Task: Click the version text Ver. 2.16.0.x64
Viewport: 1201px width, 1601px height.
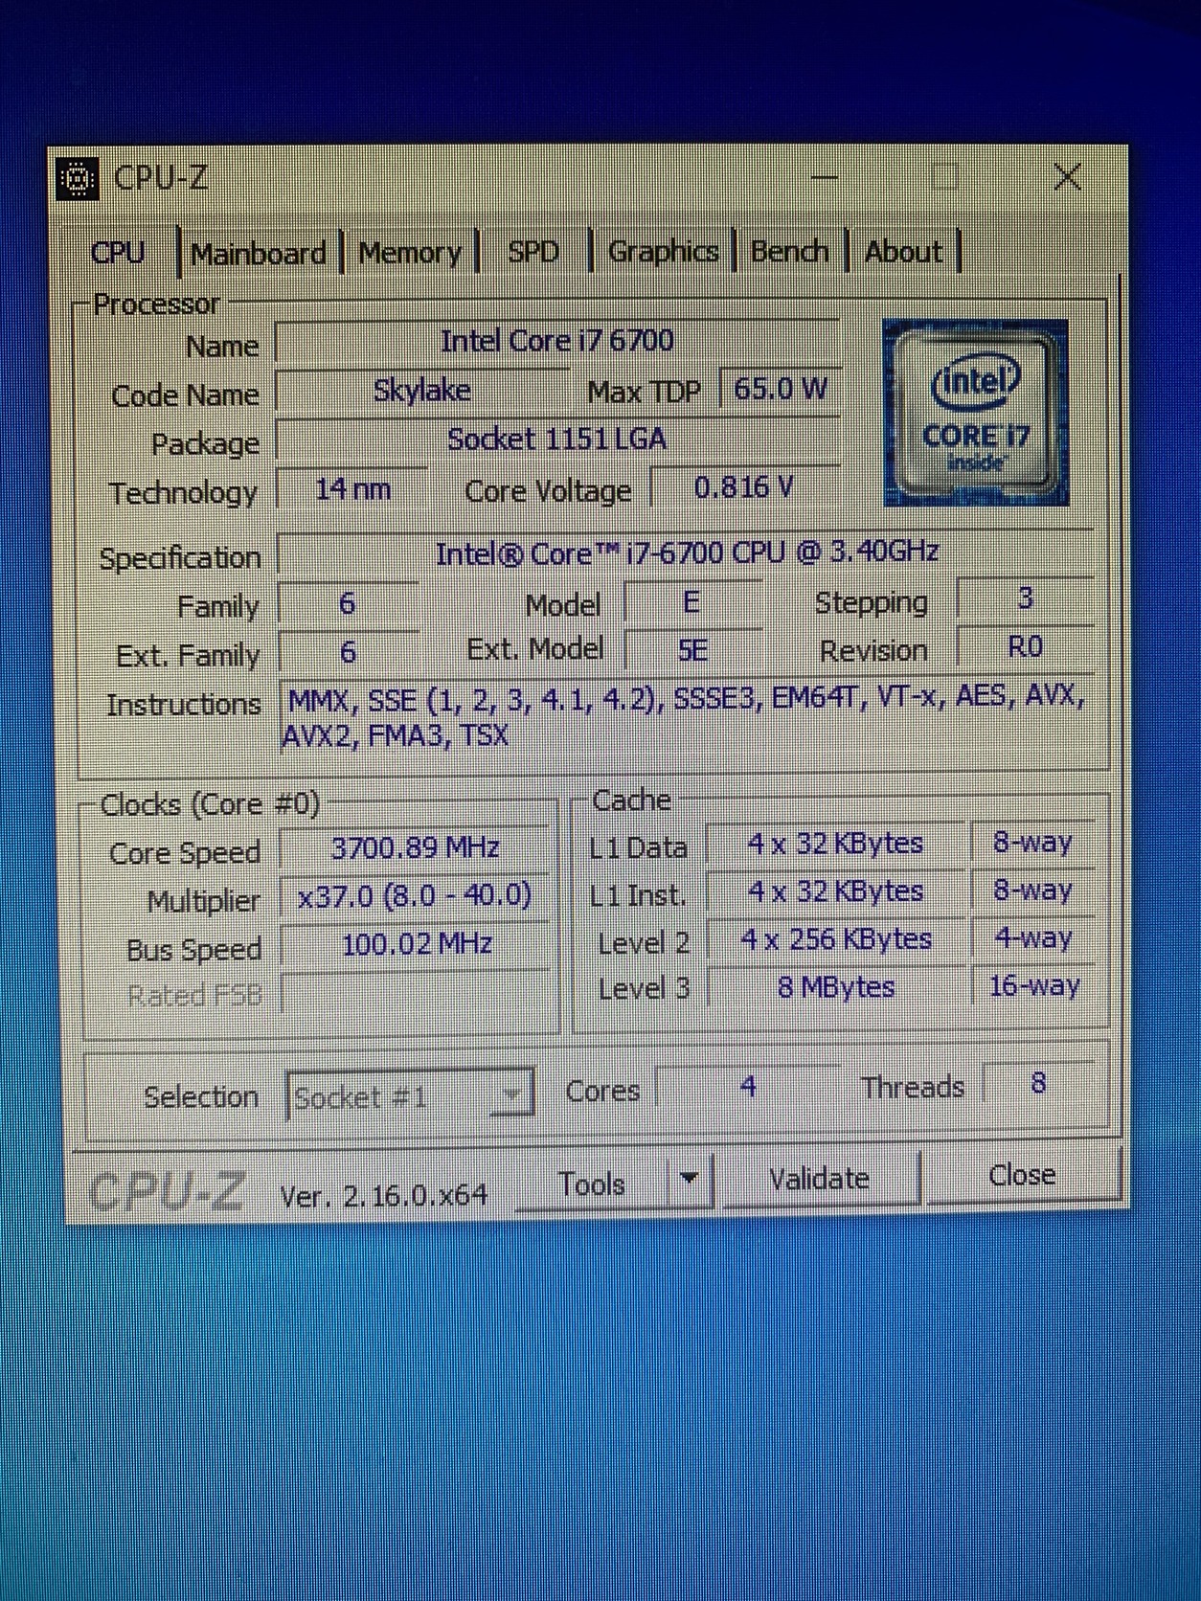Action: click(383, 1195)
